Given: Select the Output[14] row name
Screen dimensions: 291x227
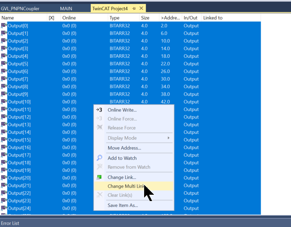Looking at the screenshot, I should click(x=19, y=132).
